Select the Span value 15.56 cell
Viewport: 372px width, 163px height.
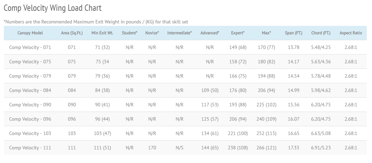tap(293, 105)
